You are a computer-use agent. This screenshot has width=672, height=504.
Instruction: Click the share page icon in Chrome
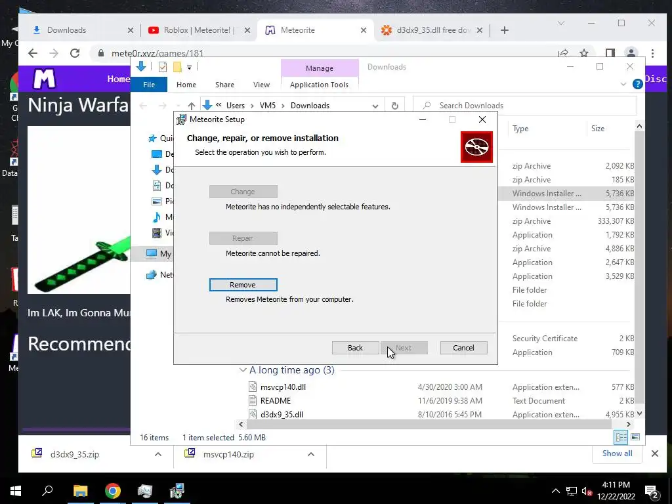pyautogui.click(x=563, y=53)
